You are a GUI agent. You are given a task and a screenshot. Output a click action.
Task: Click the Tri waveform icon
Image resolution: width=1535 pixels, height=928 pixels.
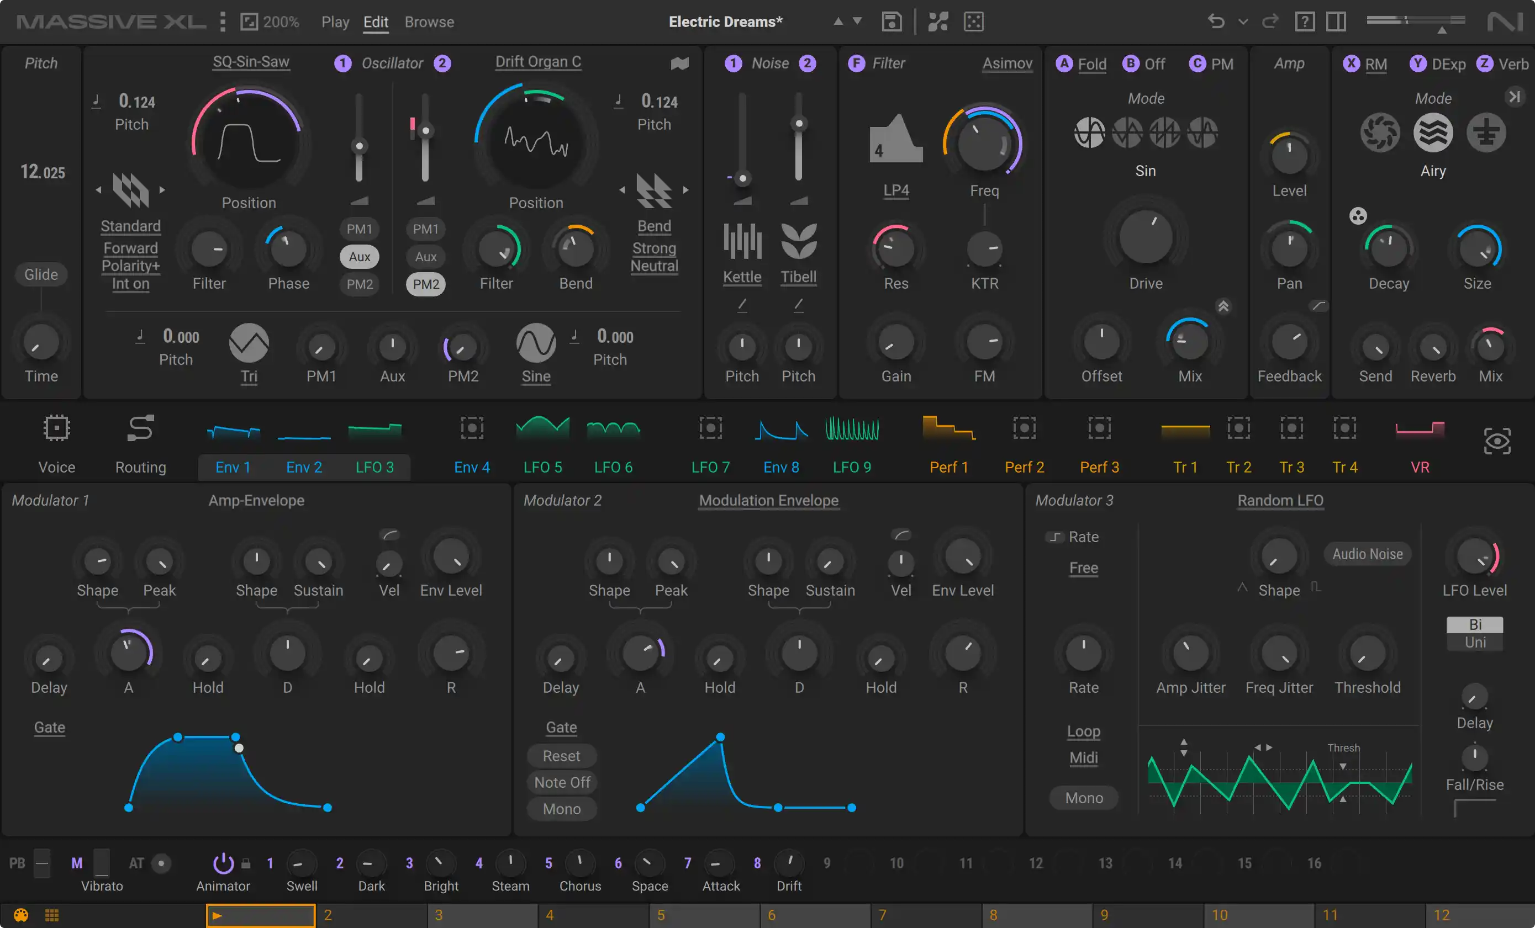[249, 343]
